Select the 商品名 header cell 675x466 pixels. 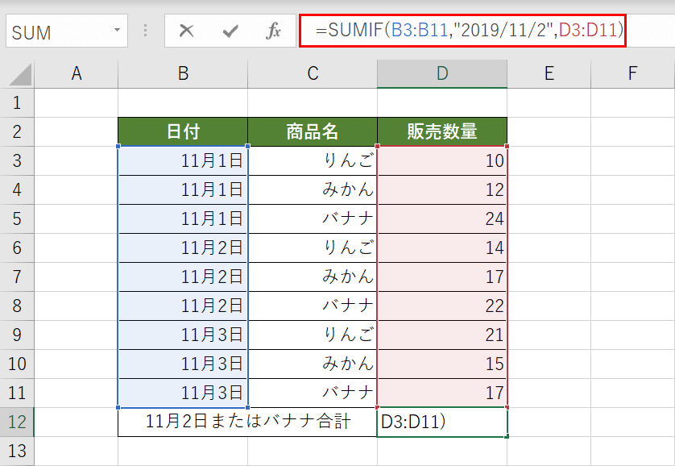[x=312, y=131]
